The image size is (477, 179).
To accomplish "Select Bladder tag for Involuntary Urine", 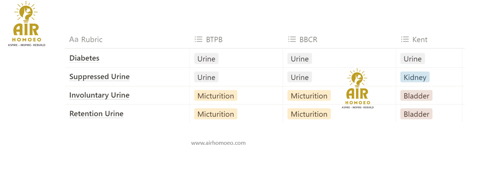I will click(416, 96).
